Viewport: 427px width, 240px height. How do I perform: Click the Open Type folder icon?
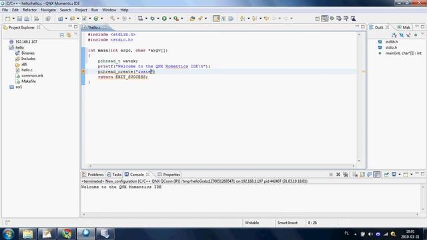(x=192, y=19)
